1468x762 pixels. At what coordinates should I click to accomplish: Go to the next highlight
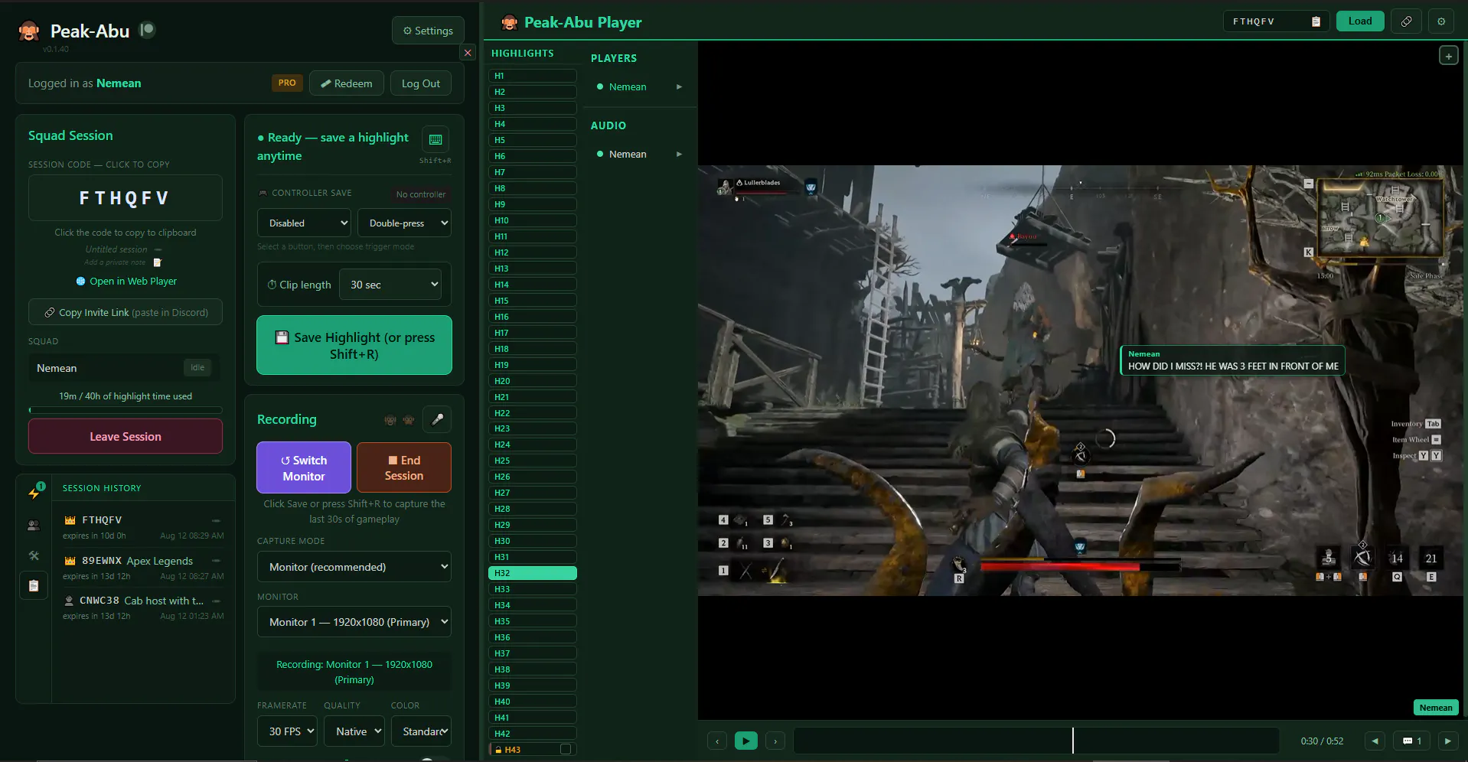[775, 741]
